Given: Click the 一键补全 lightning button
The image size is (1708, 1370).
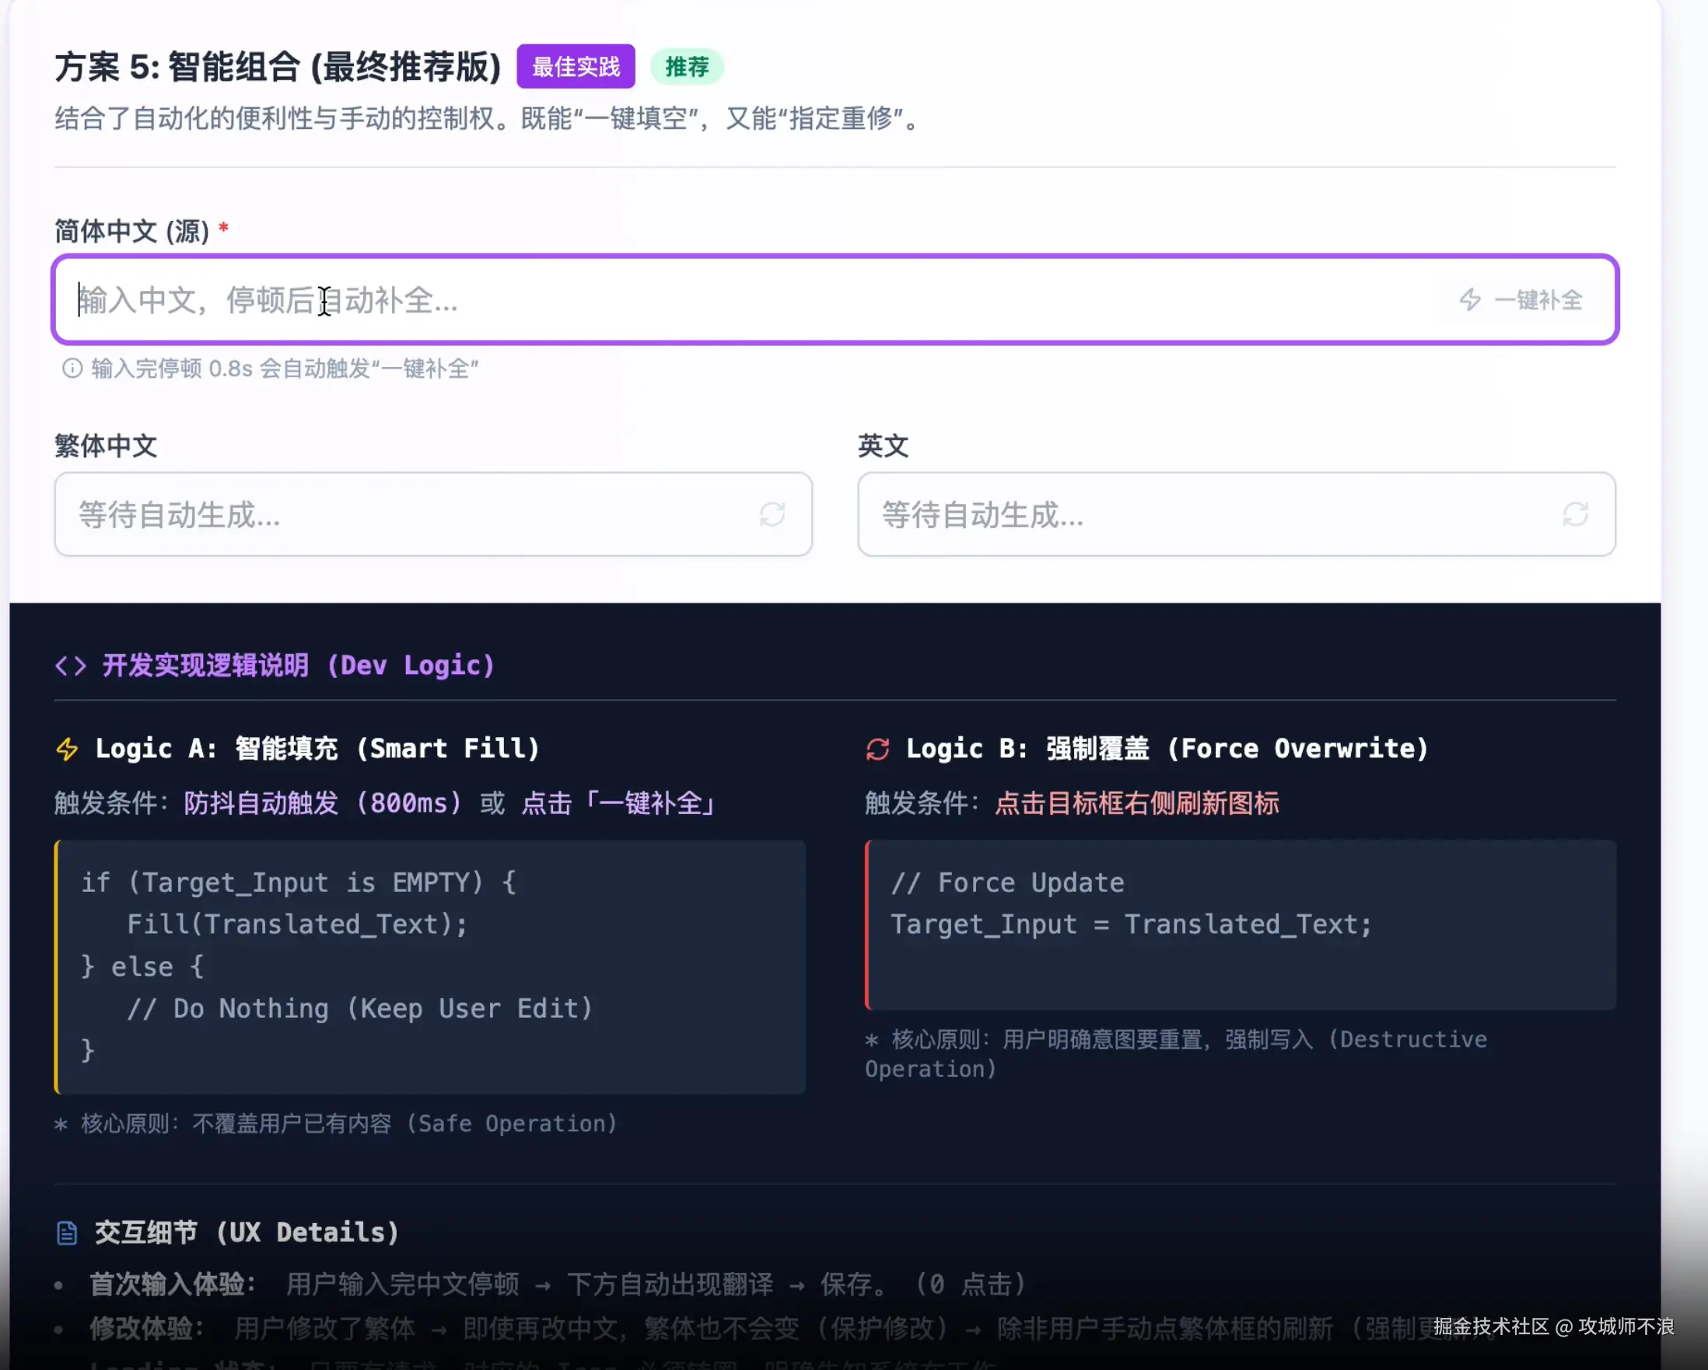Looking at the screenshot, I should point(1522,300).
